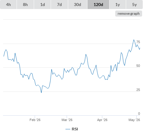143x137 pixels.
Task: Click the RSI low point below 25 in February
Action: point(41,92)
